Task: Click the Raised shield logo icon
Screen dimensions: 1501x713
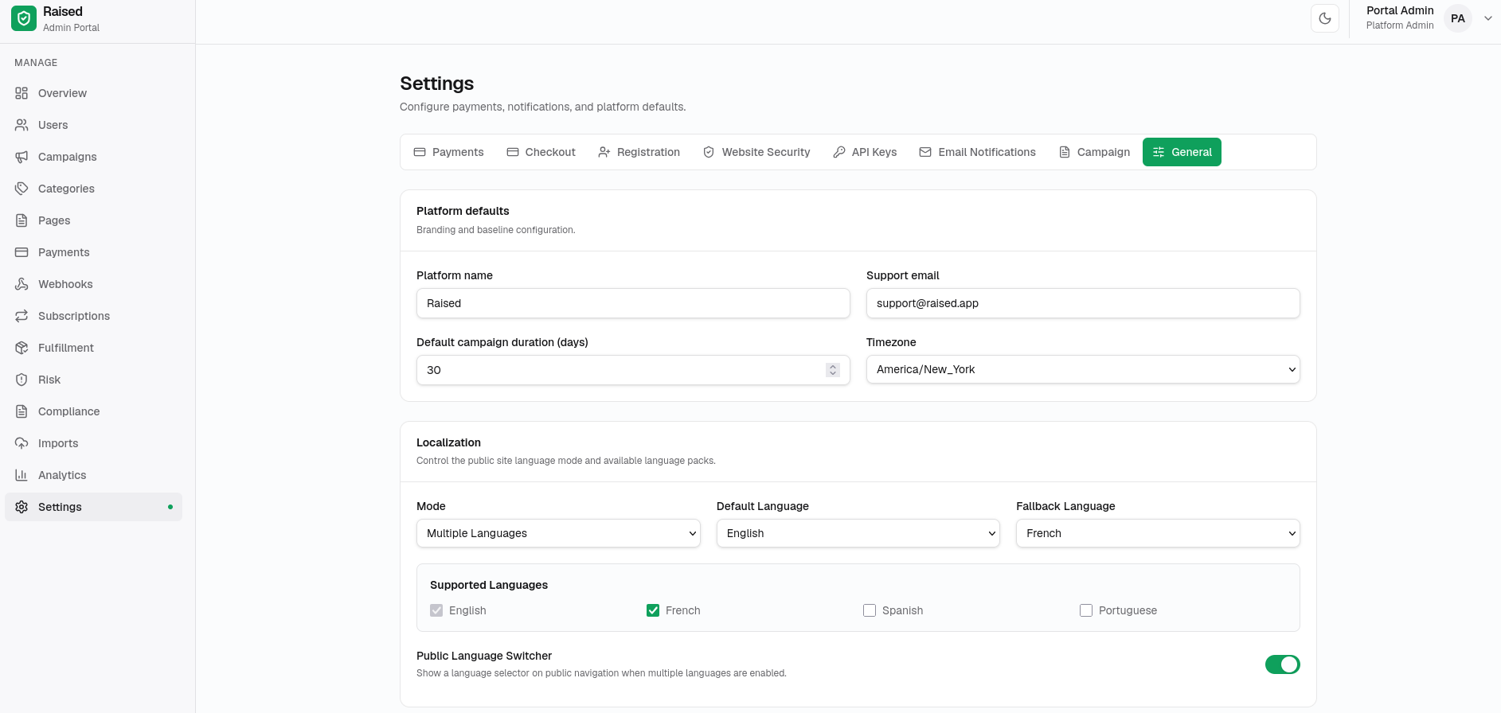Action: 24,18
